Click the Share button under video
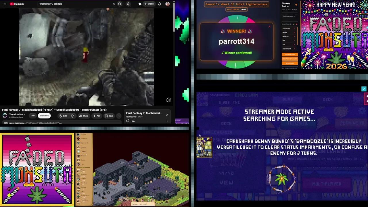368x207 pixels. click(84, 116)
